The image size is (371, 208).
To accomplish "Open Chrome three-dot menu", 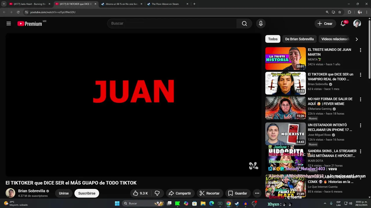I will 367,12.
